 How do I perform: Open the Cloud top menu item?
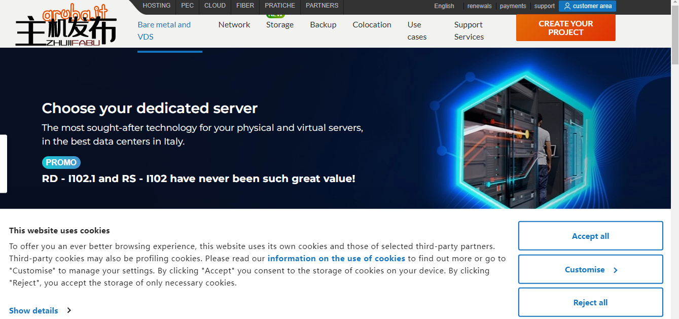(215, 6)
